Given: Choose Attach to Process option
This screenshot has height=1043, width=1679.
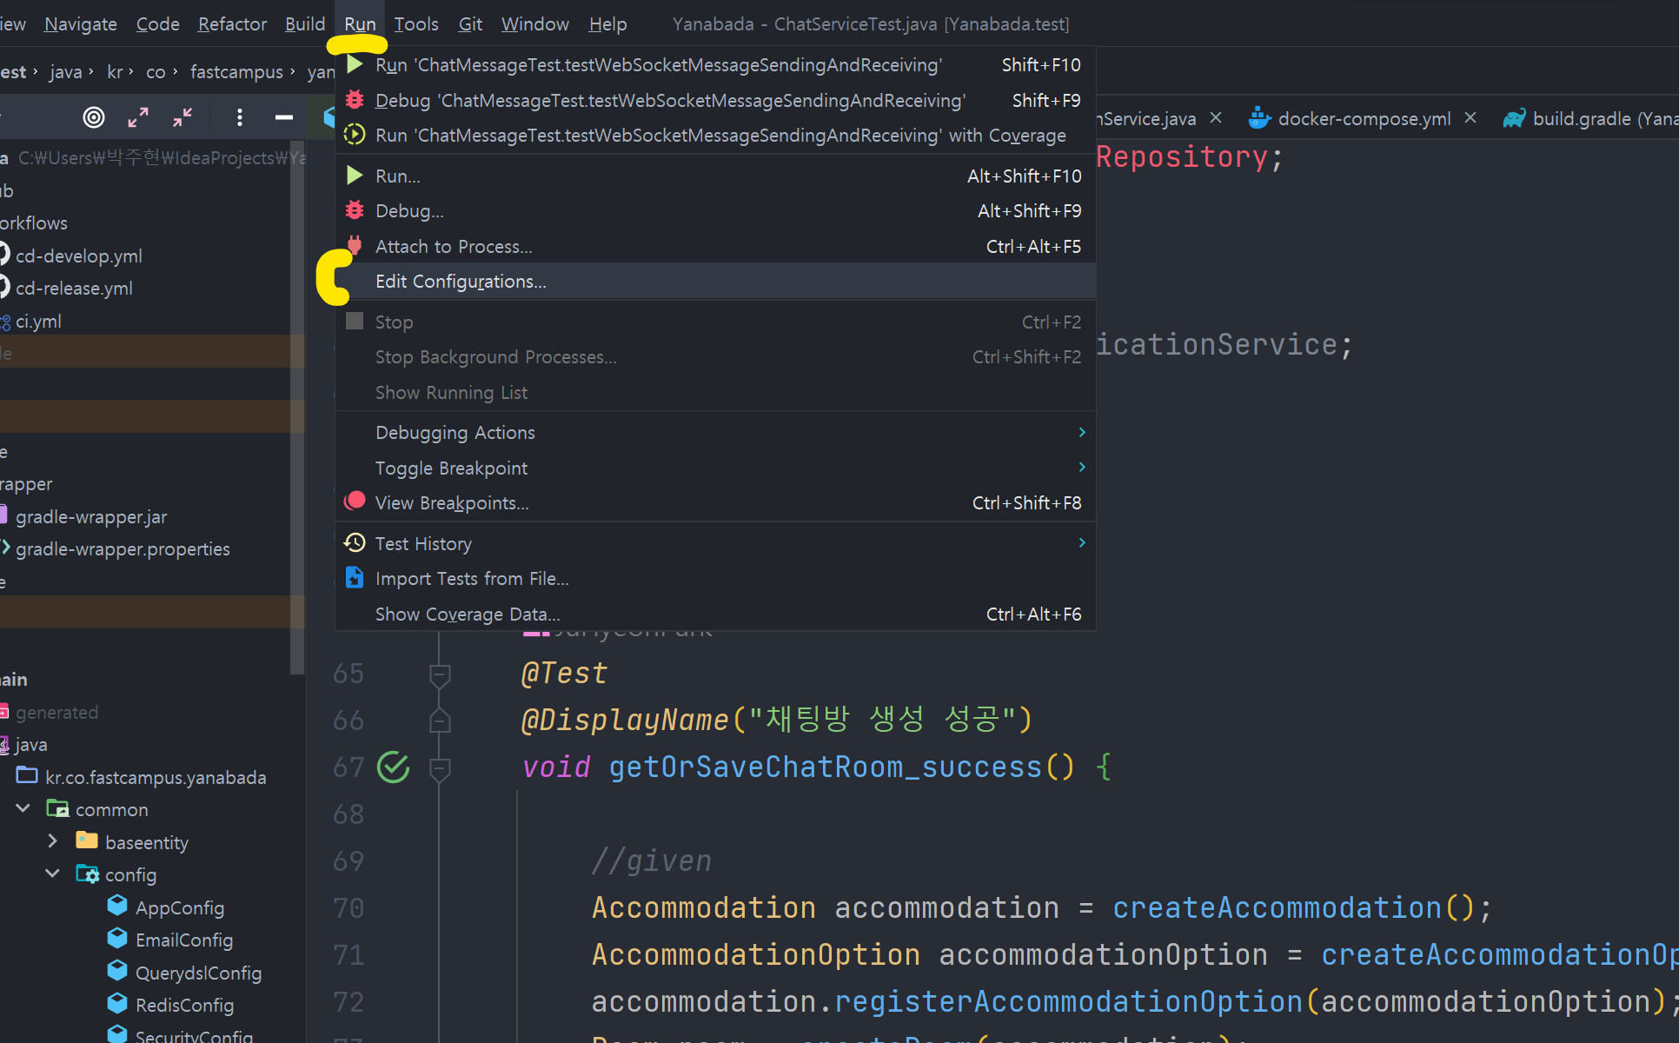Looking at the screenshot, I should click(x=454, y=247).
